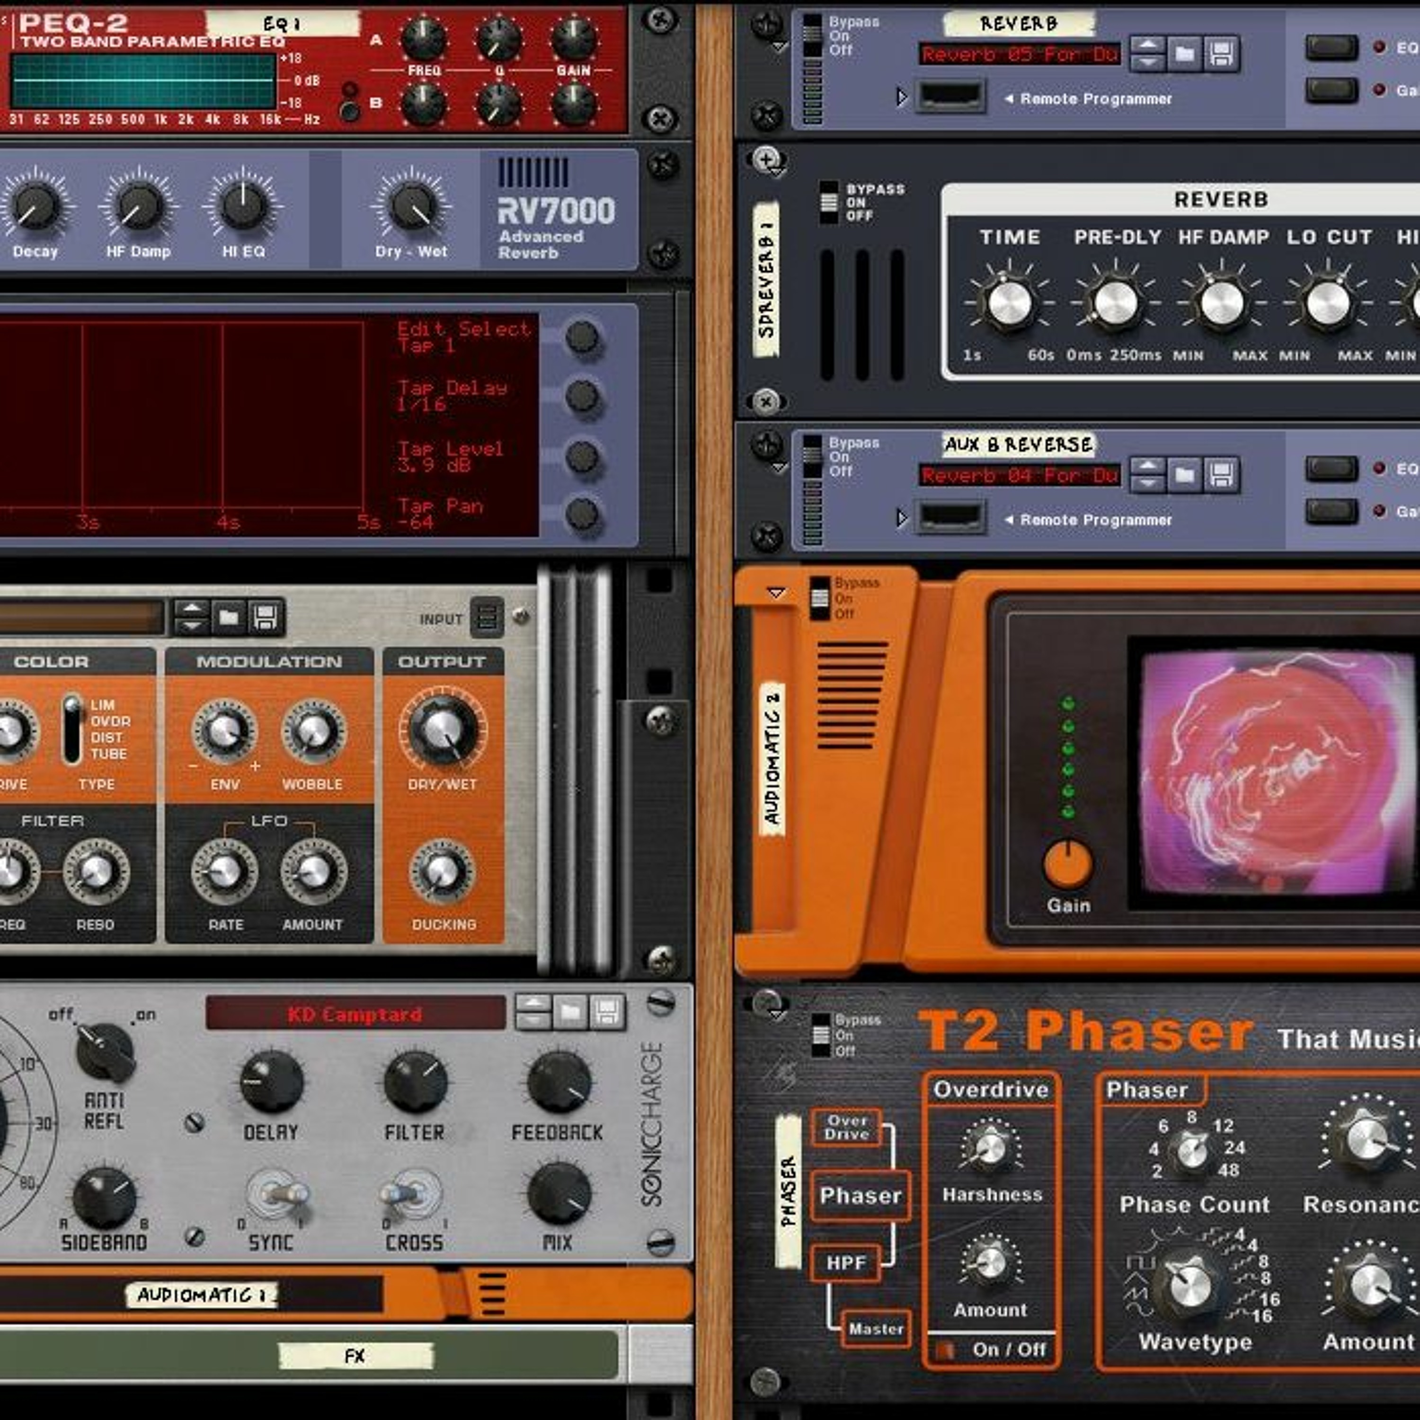This screenshot has width=1420, height=1420.
Task: Step patches beside KD Camptard display
Action: click(533, 1012)
